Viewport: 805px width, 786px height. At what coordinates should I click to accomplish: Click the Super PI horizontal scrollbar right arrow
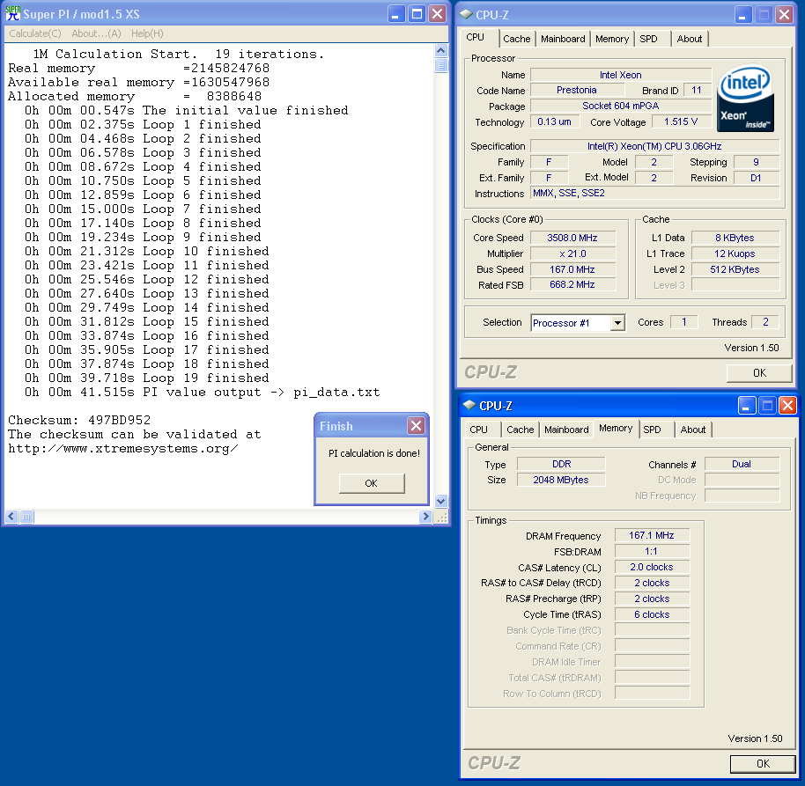coord(425,517)
